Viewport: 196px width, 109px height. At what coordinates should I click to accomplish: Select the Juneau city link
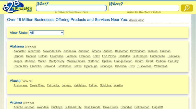click(66, 85)
